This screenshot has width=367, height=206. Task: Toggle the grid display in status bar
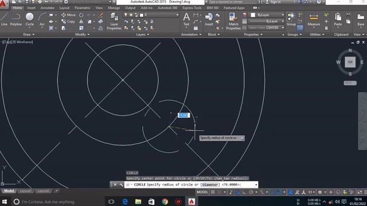(x=213, y=192)
